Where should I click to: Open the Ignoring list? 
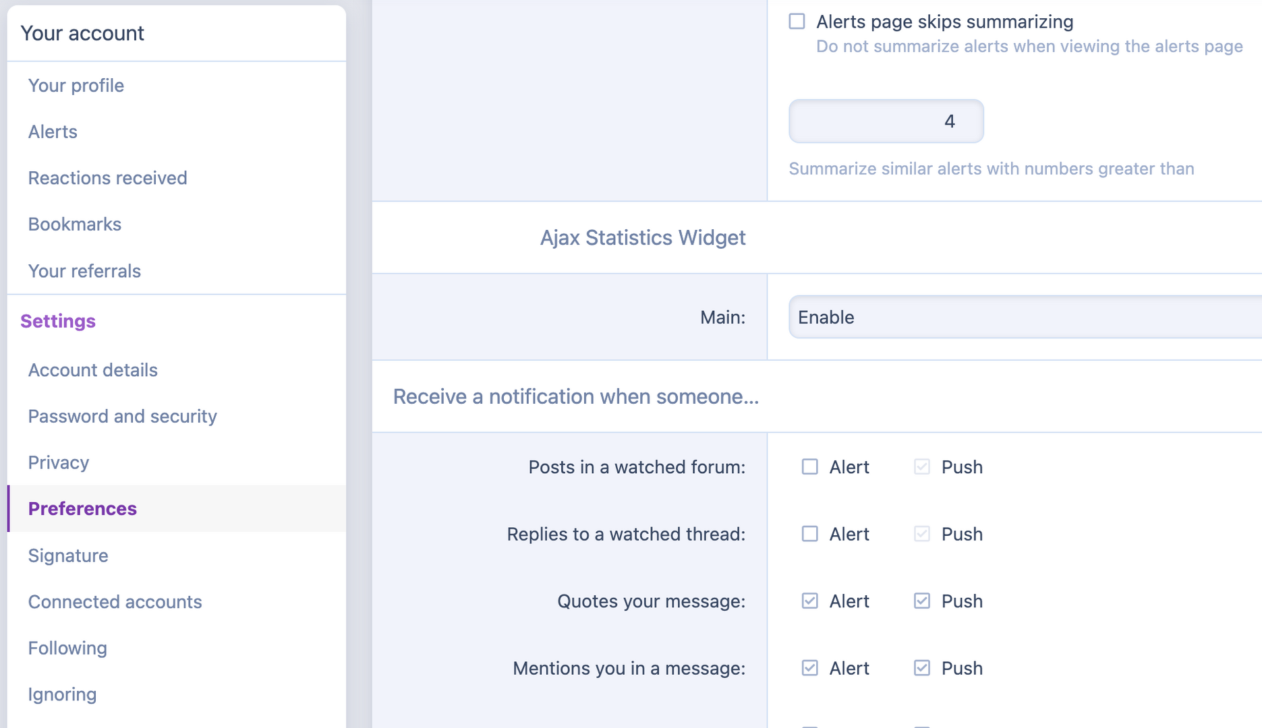pyautogui.click(x=177, y=694)
